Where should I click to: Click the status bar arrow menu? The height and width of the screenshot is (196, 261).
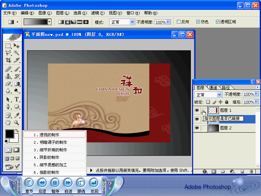(x=91, y=170)
